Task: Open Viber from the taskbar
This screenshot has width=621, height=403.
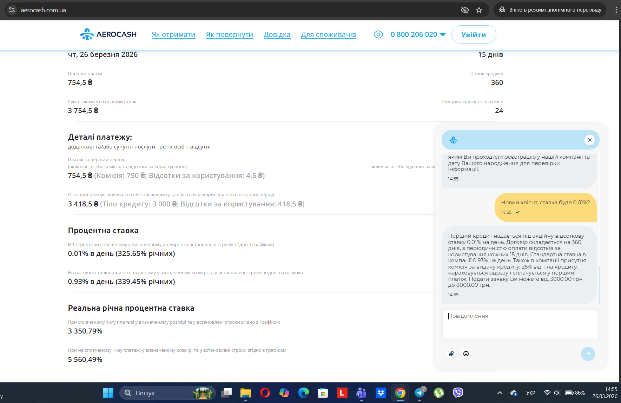Action: (x=458, y=393)
